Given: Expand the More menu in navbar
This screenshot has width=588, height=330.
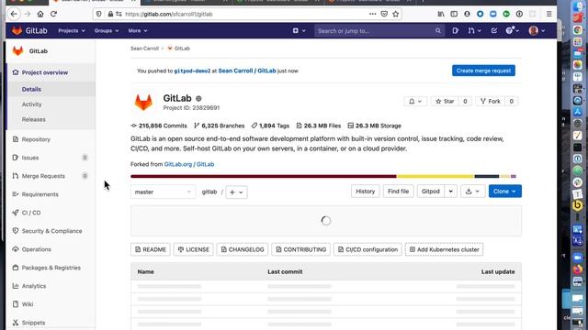Looking at the screenshot, I should point(138,30).
